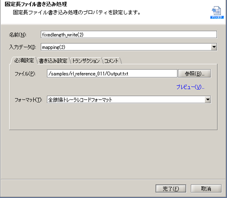This screenshot has width=227, height=198.
Task: Open the 書き込み設定 tab
Action: (53, 61)
